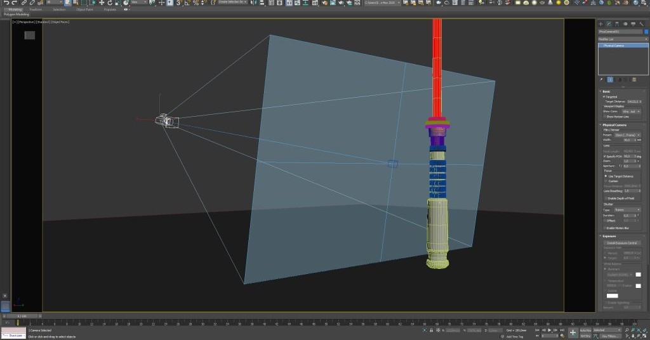Enable Depth of Field checkbox
650x340 pixels.
606,199
